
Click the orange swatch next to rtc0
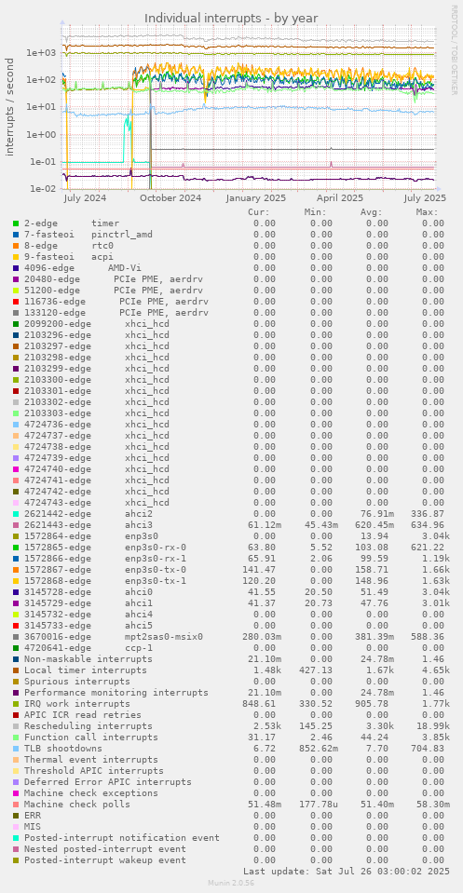coord(16,246)
